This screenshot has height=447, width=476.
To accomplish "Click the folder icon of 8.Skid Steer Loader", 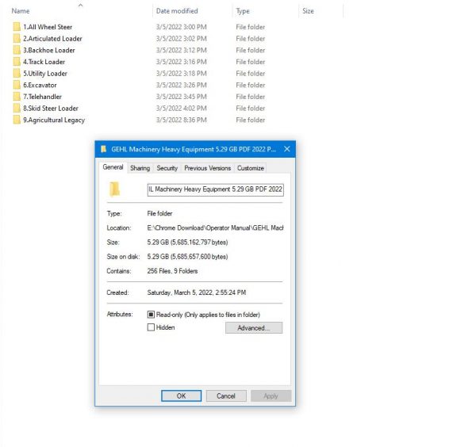I will click(x=17, y=109).
